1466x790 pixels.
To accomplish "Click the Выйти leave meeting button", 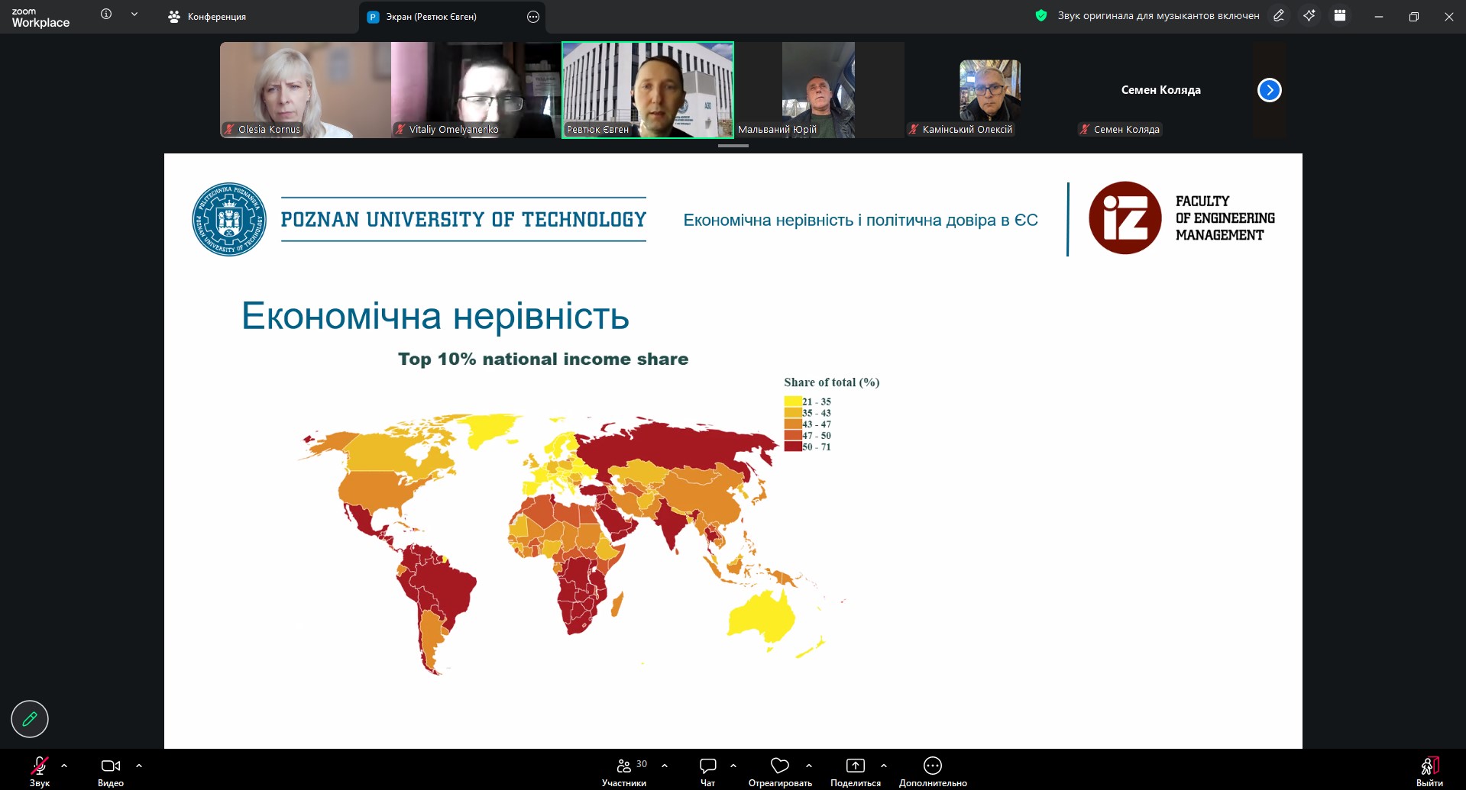I will 1429,769.
